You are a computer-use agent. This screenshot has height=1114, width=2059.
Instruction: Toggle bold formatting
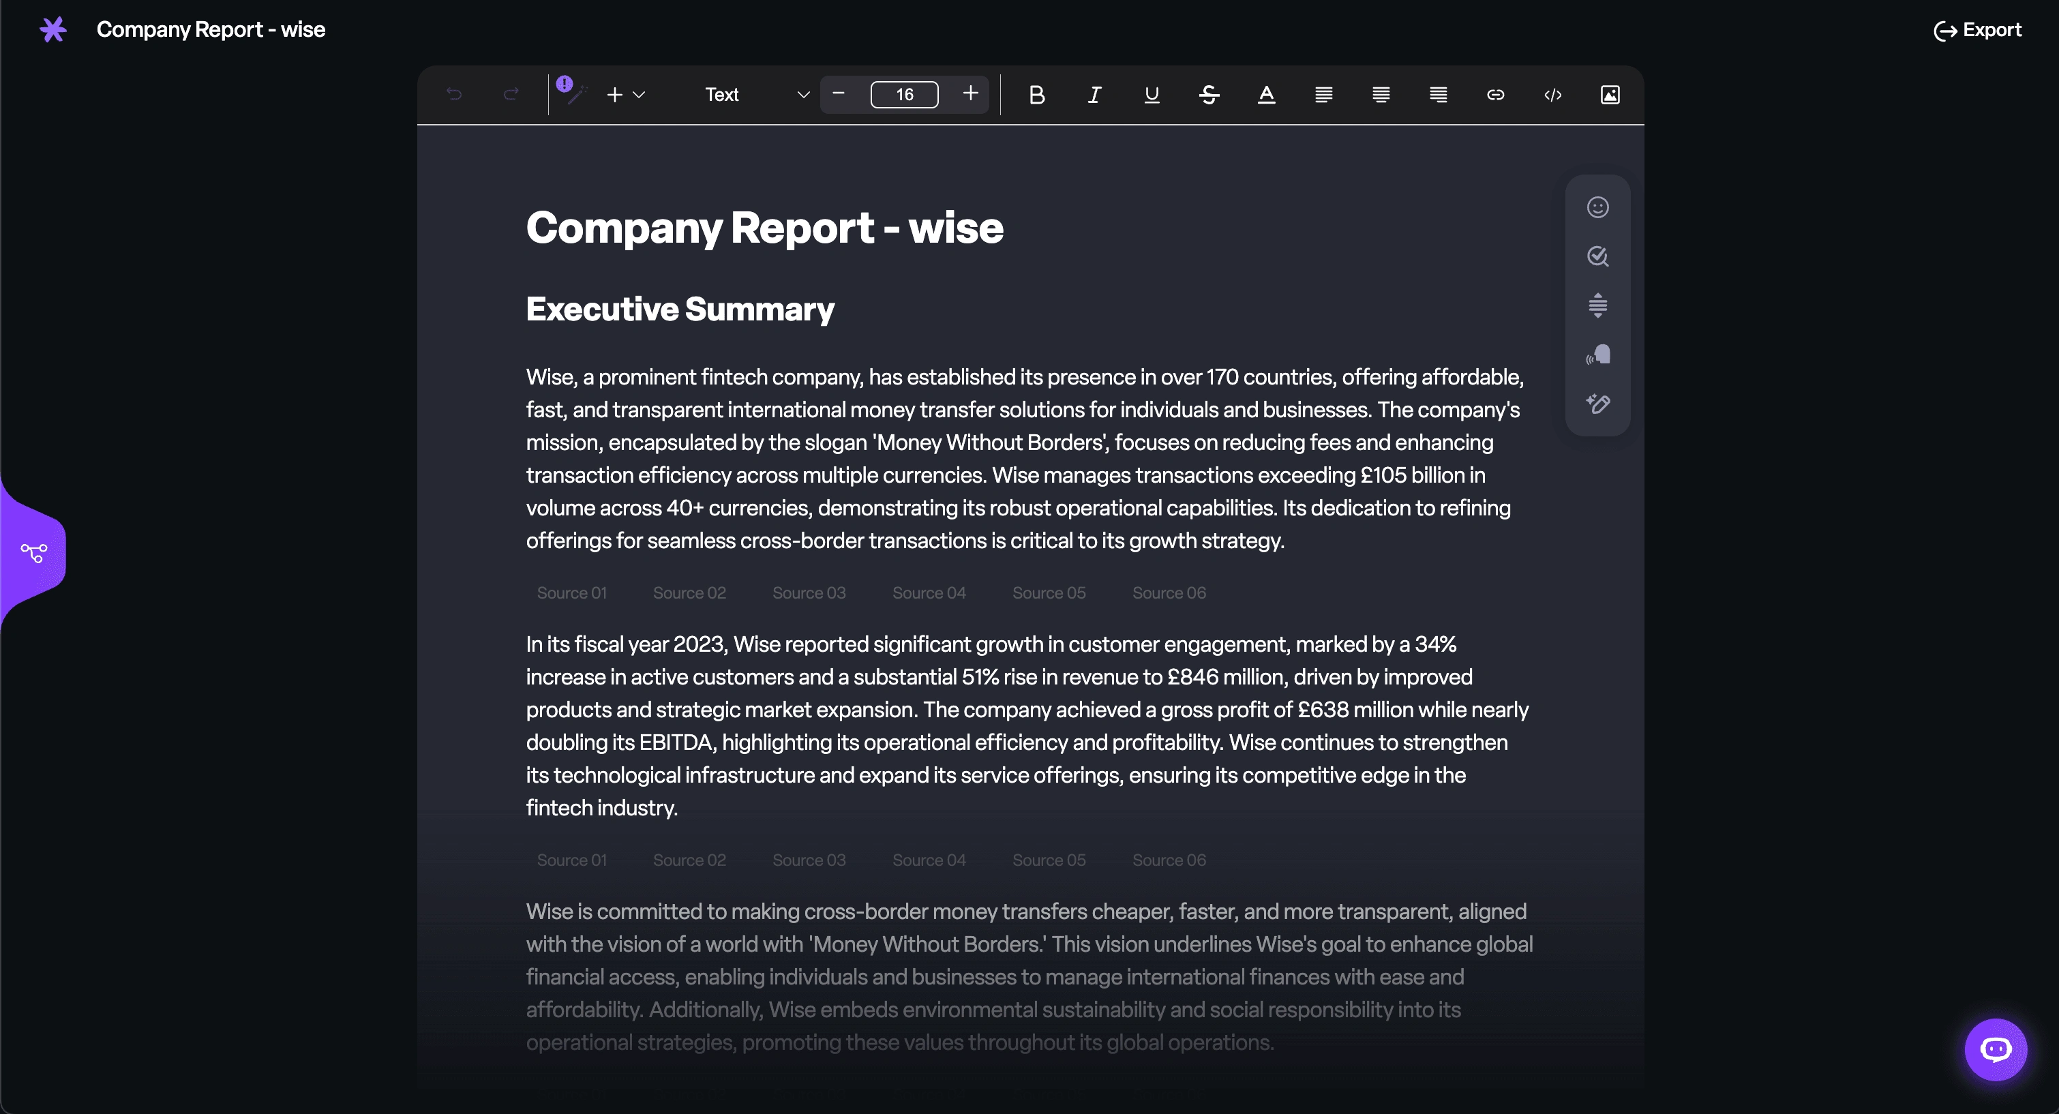coord(1037,95)
